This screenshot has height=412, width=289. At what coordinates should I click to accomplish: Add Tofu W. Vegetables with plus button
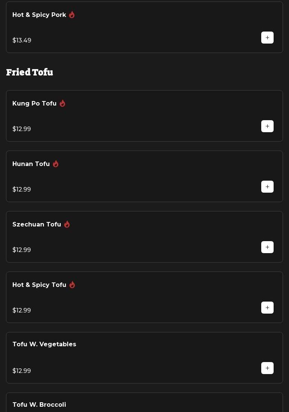pos(267,368)
